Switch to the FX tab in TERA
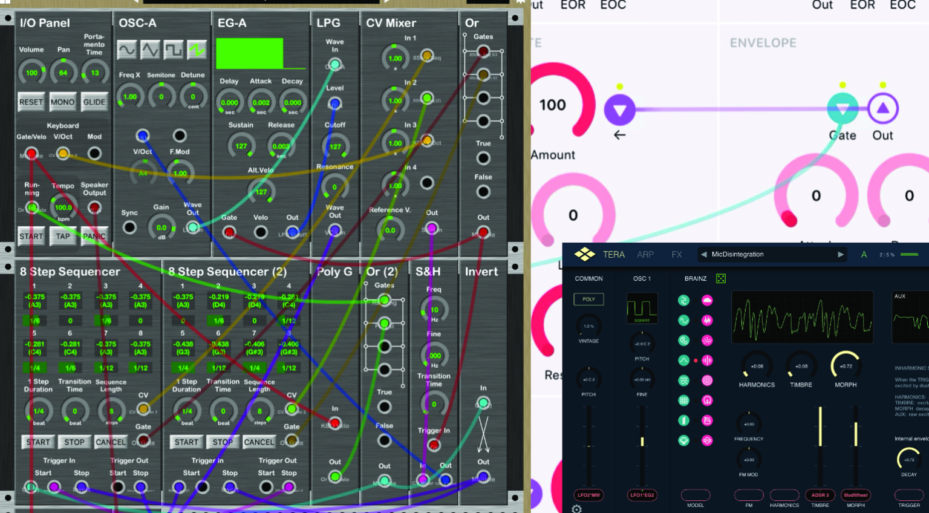 point(677,255)
